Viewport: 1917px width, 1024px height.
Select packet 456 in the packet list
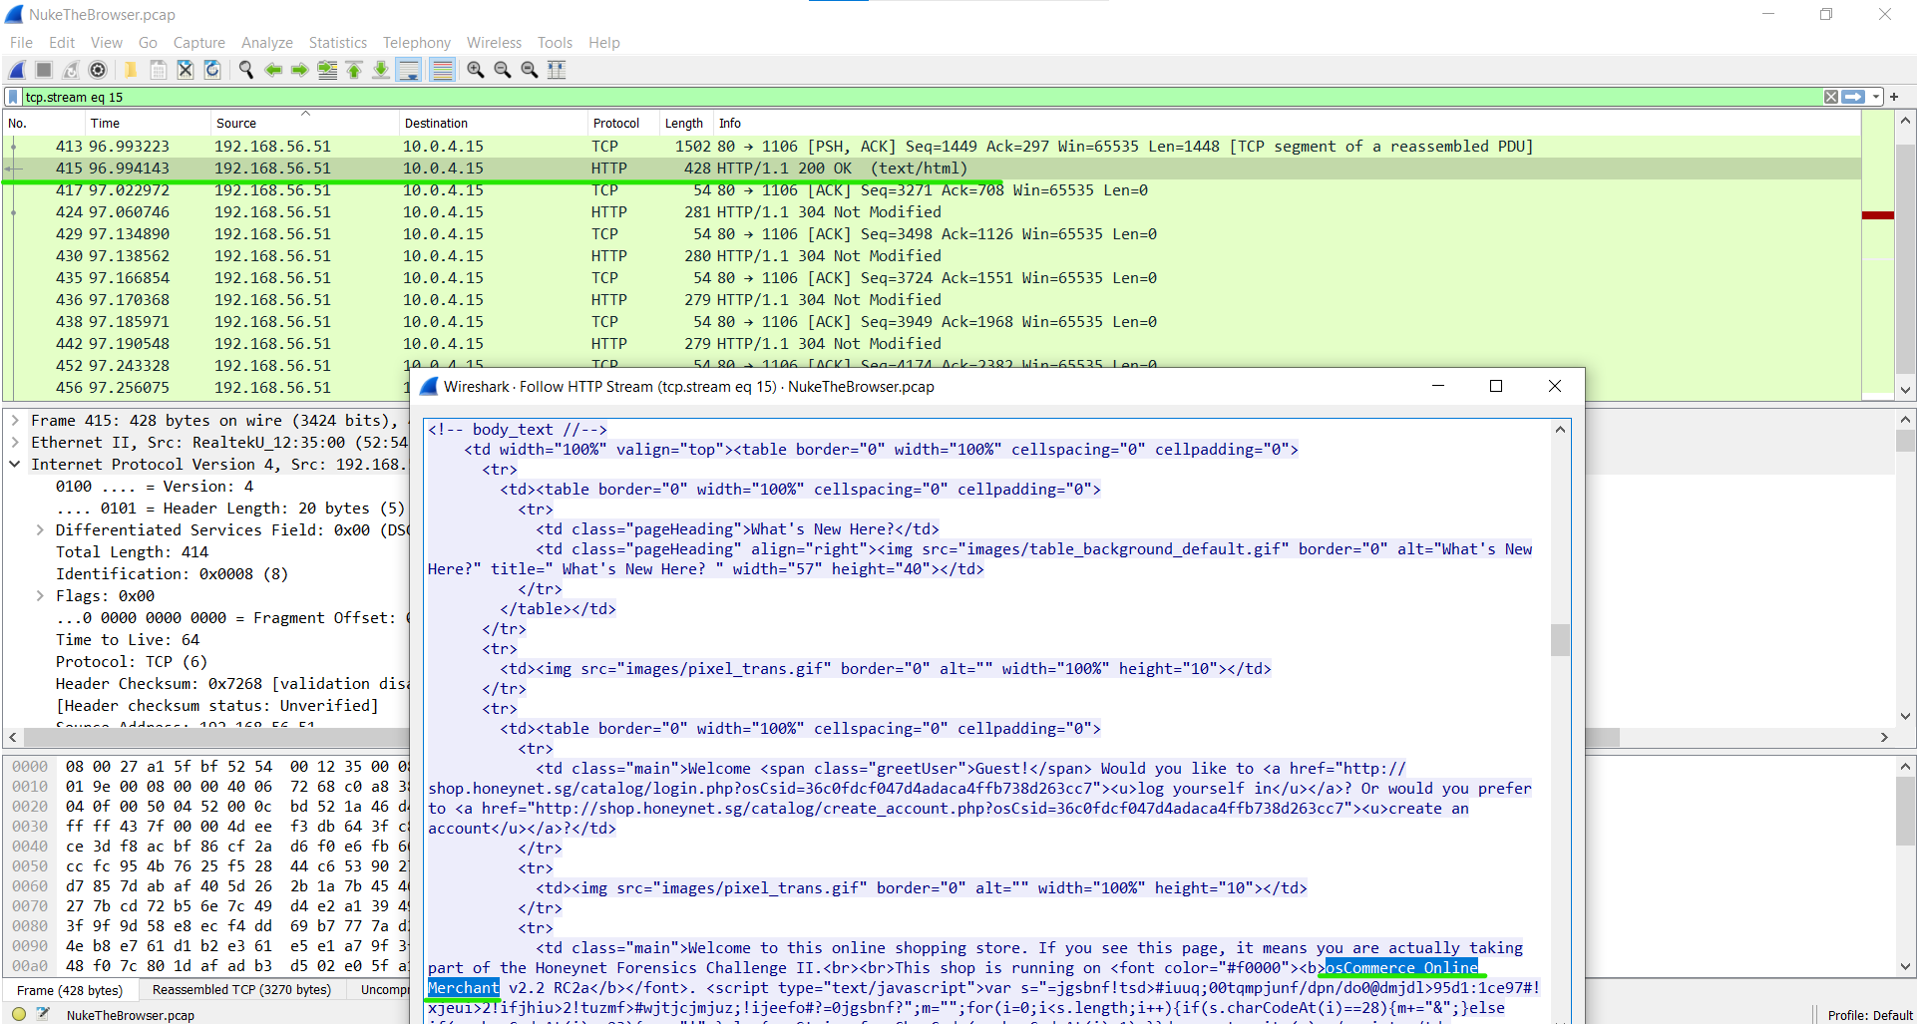205,388
